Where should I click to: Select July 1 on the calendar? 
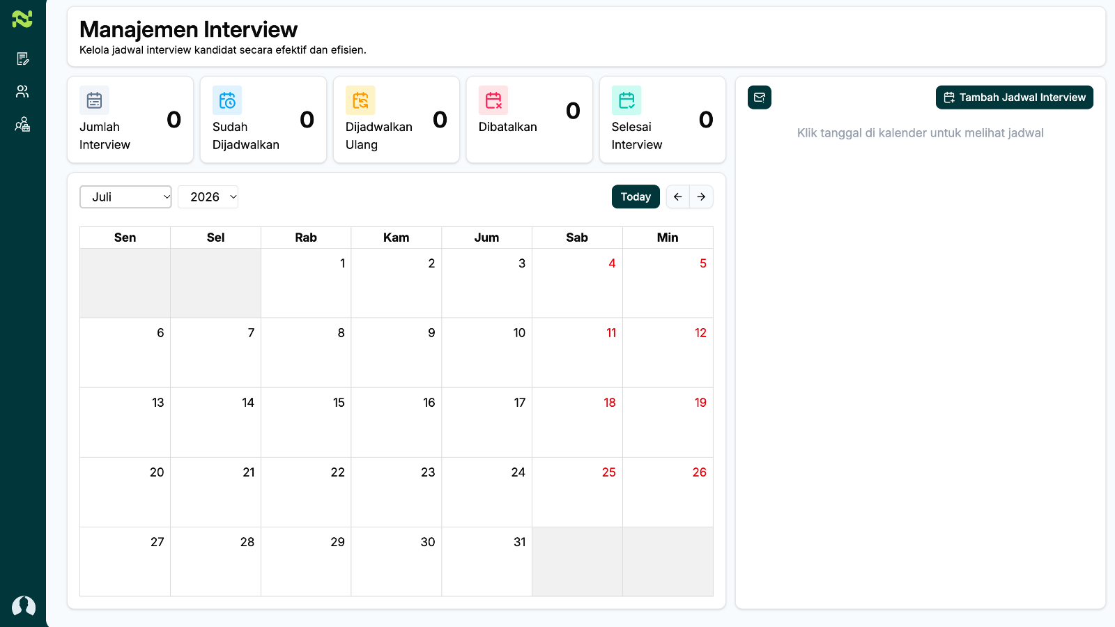coord(306,283)
